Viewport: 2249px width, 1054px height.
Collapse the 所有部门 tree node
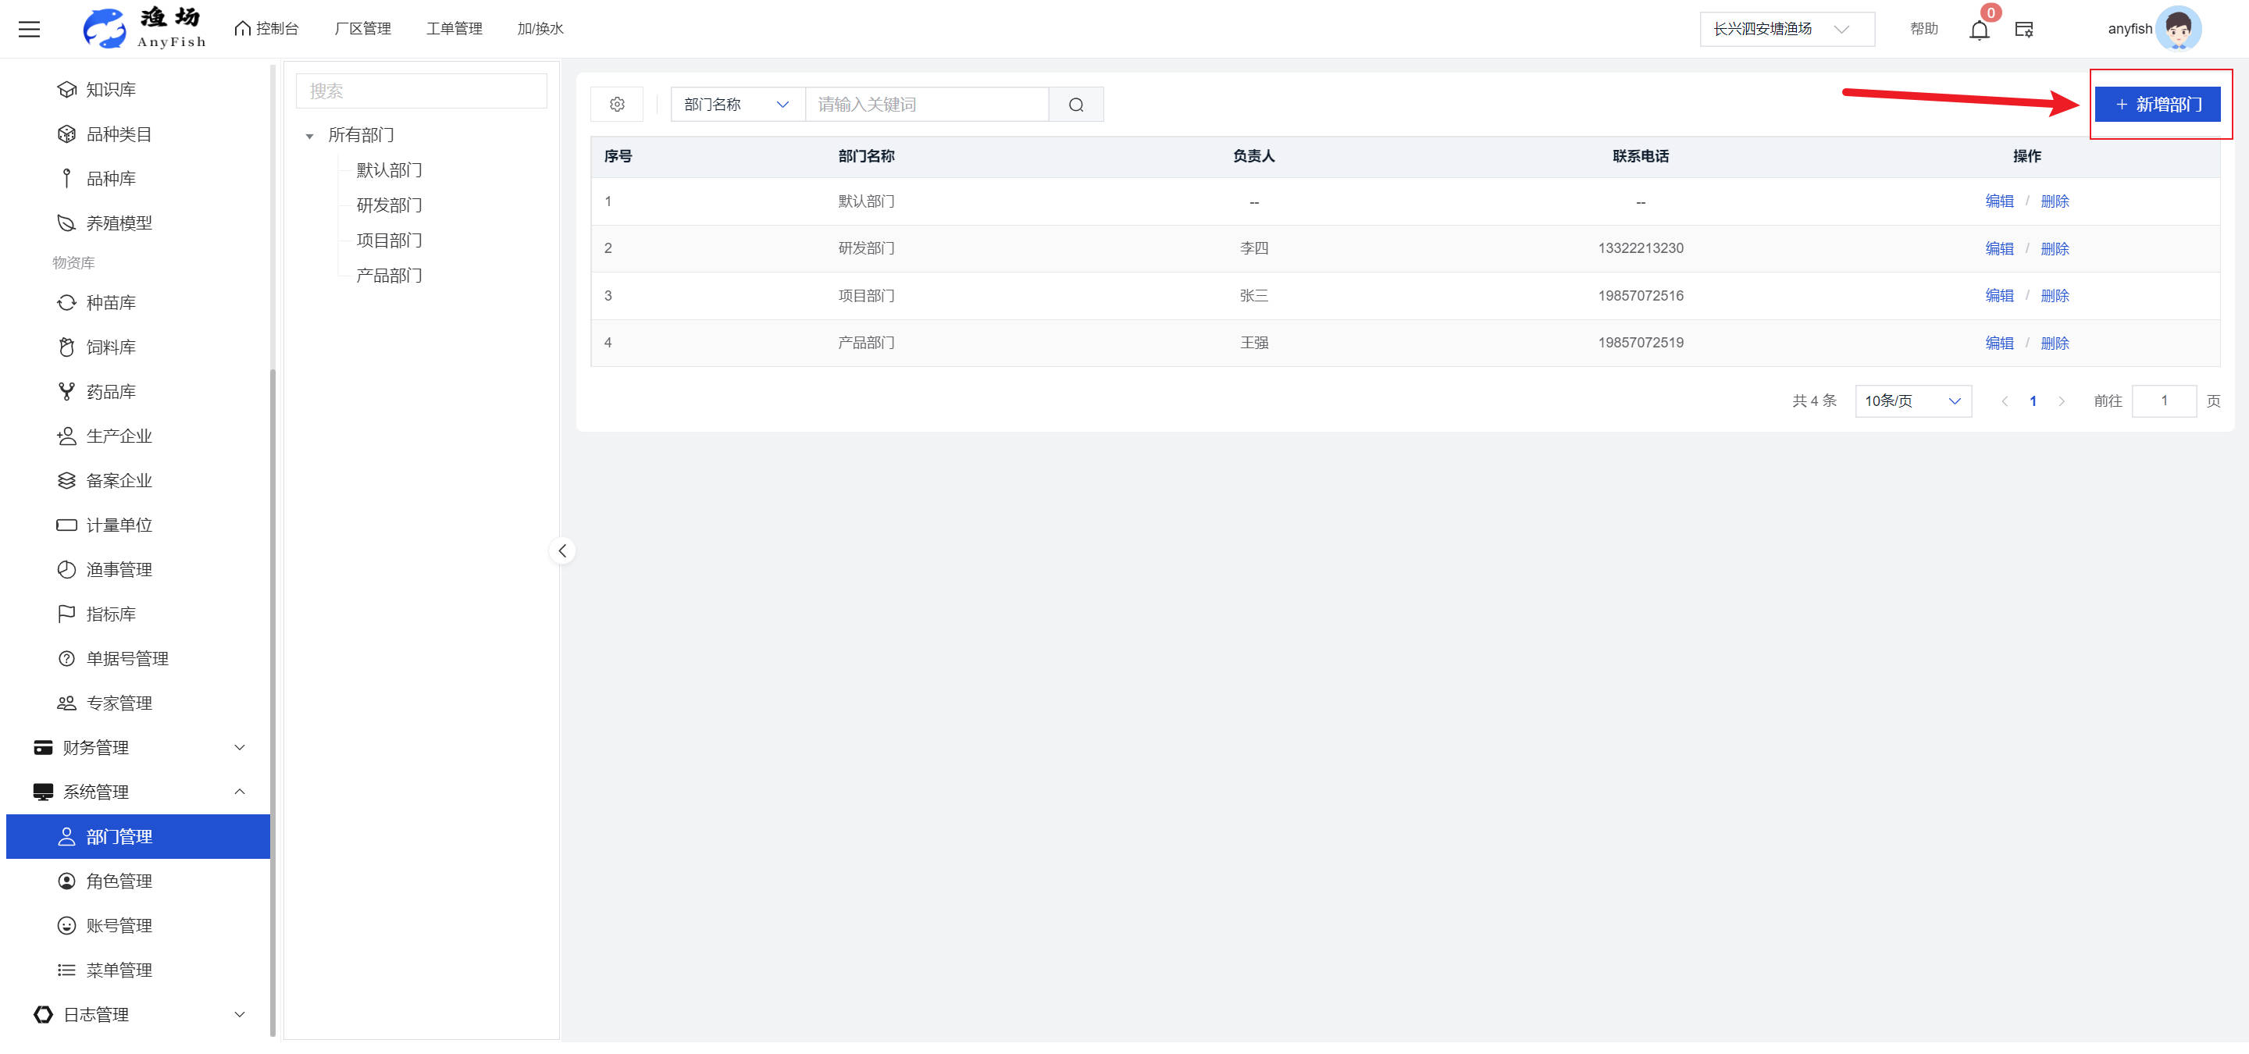point(309,136)
